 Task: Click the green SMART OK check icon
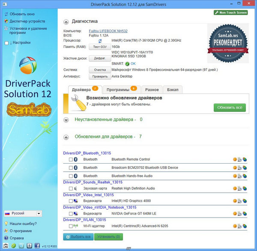pos(127,64)
